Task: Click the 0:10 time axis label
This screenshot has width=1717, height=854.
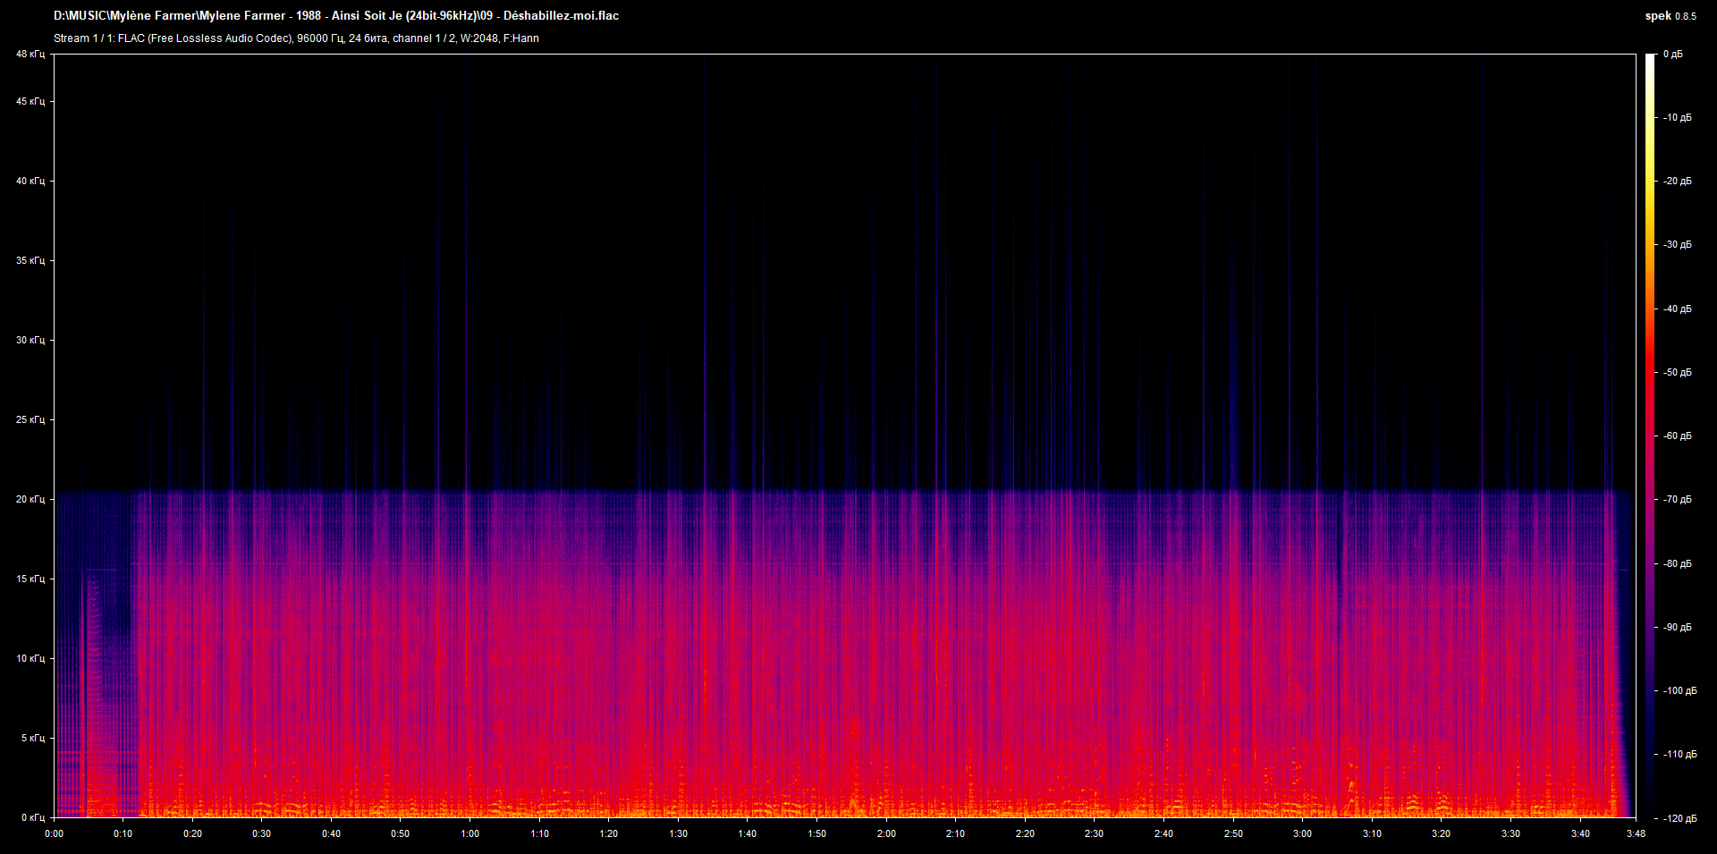Action: (123, 834)
